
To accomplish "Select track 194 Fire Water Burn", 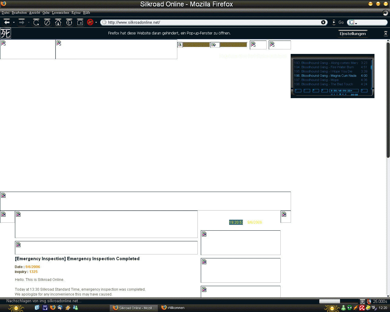I will [x=331, y=67].
